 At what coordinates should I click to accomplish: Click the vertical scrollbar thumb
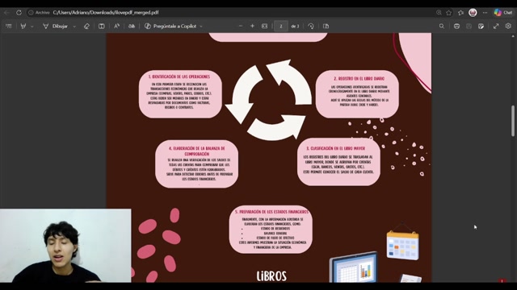(513, 121)
